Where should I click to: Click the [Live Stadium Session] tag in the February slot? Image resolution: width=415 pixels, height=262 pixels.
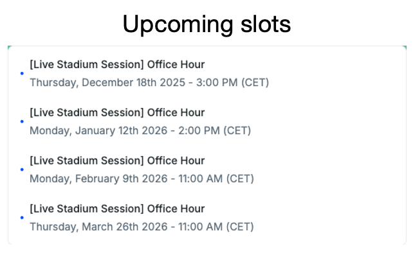(x=87, y=161)
